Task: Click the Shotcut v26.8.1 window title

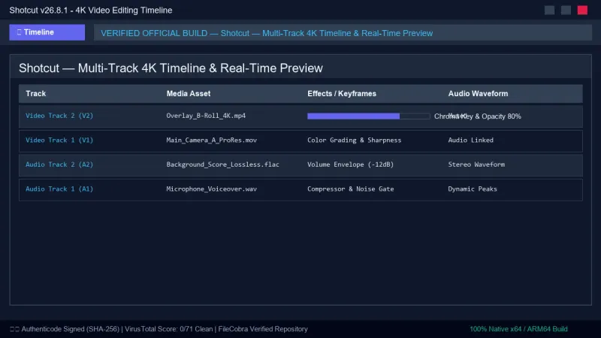Action: point(91,11)
